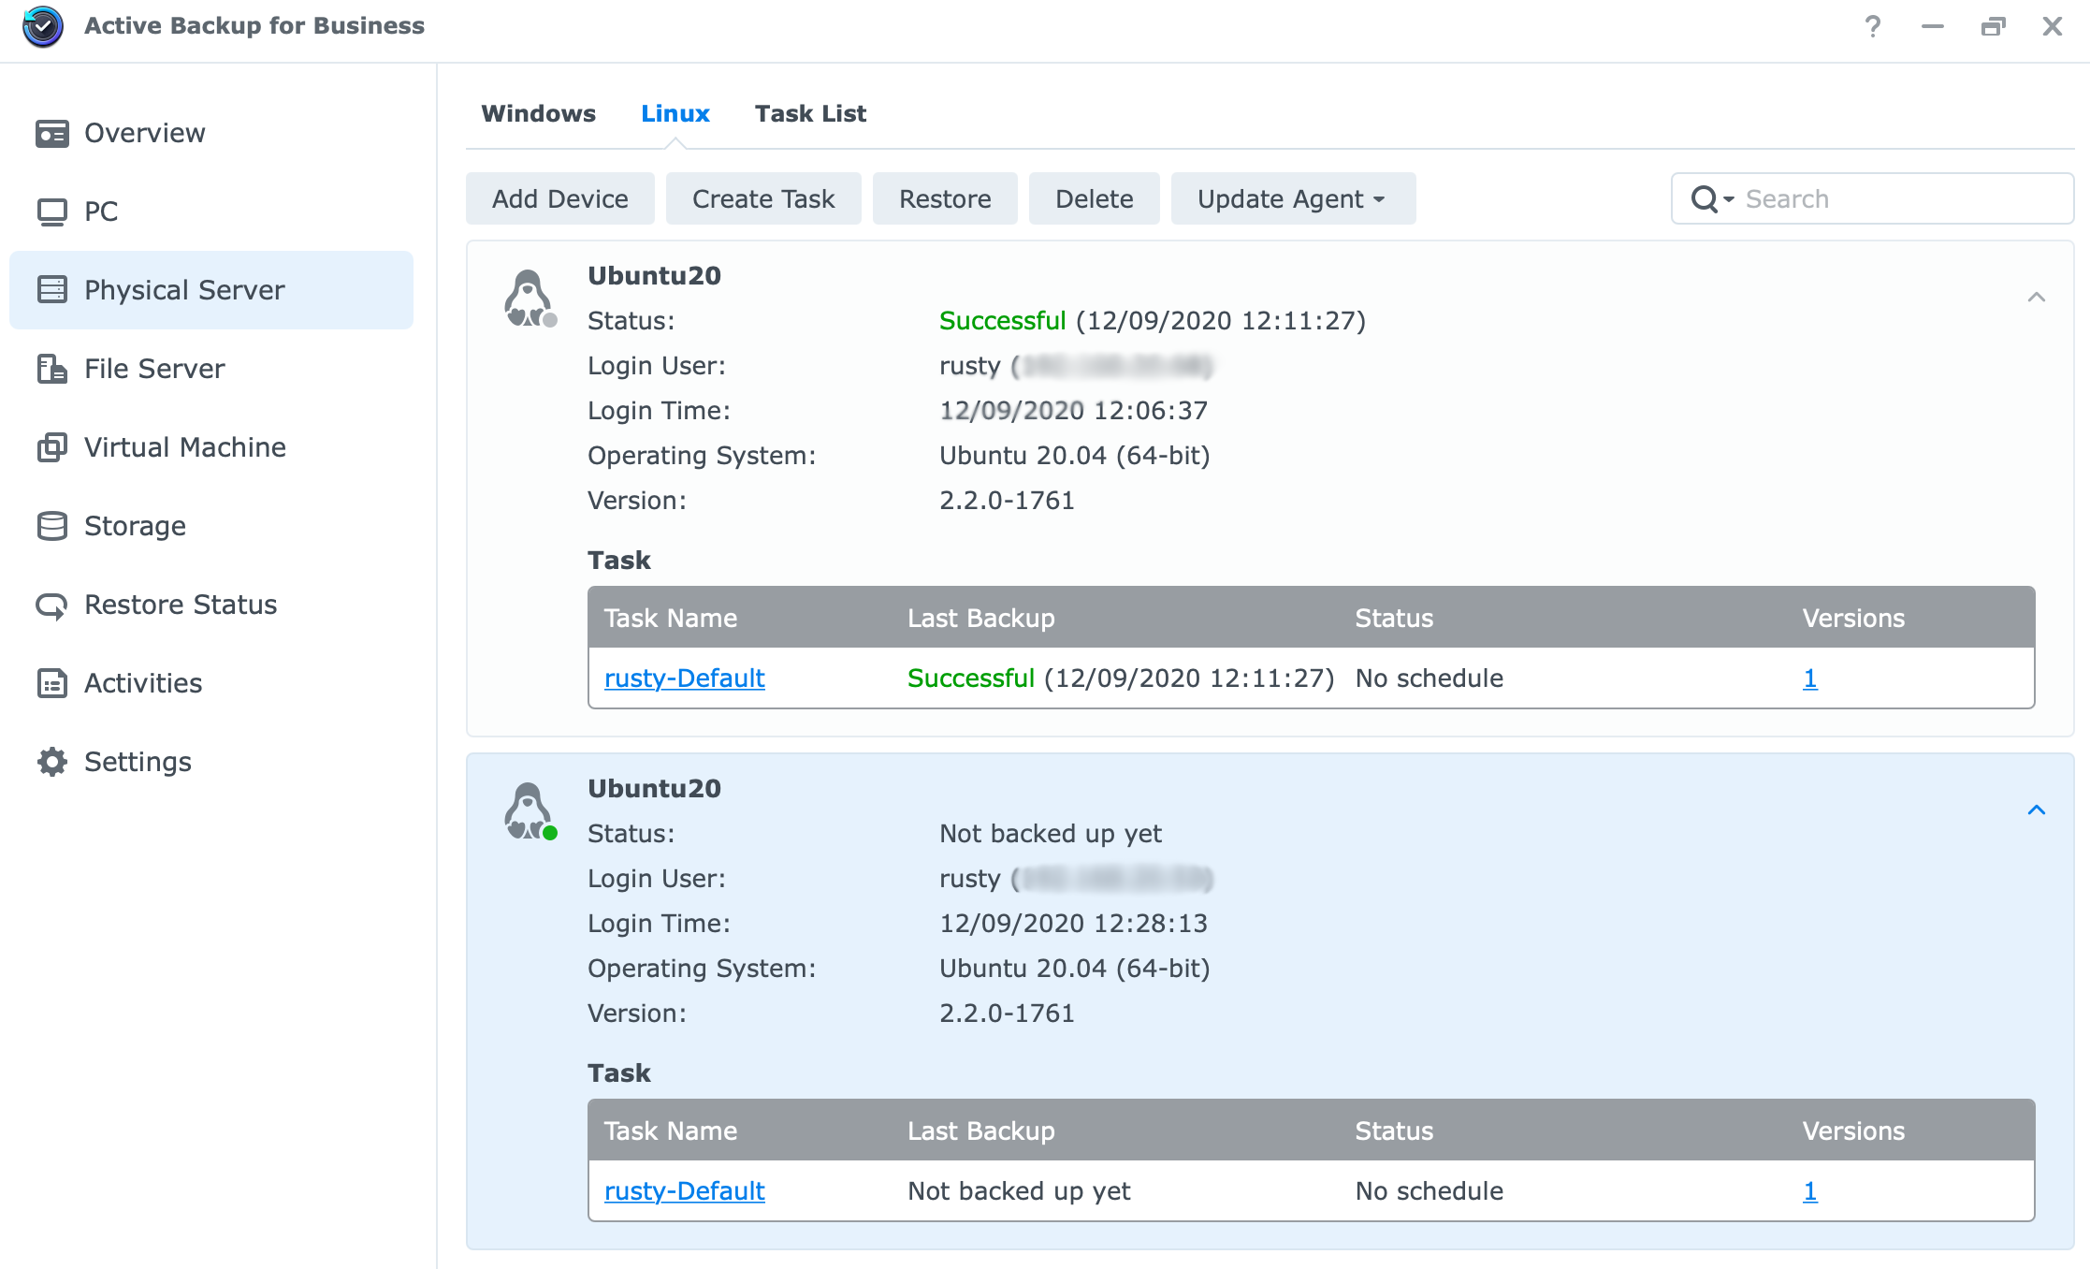Click the Create Task button
Viewport: 2090px width, 1269px height.
point(763,198)
